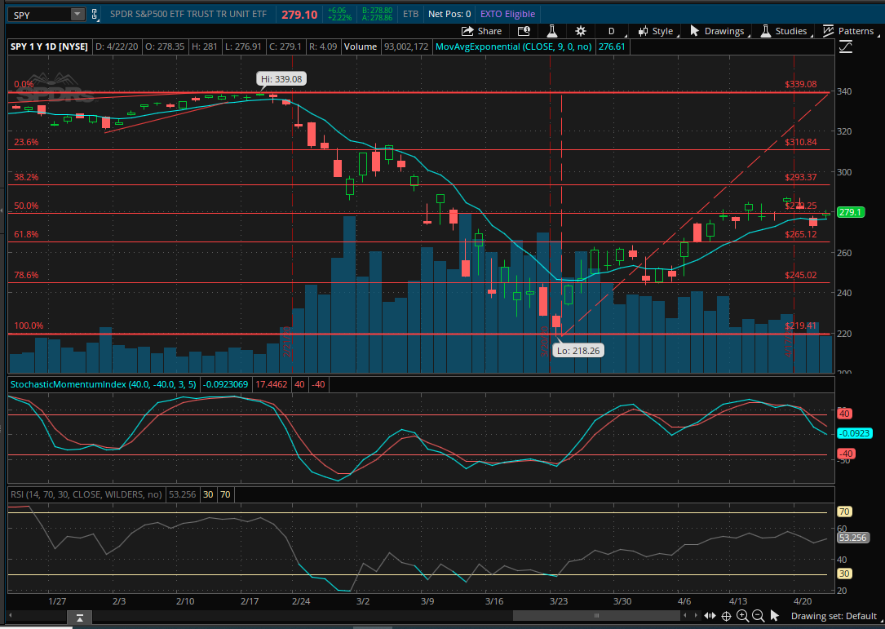Click the -0.0923 SMI value tag
The image size is (885, 629).
coord(855,434)
